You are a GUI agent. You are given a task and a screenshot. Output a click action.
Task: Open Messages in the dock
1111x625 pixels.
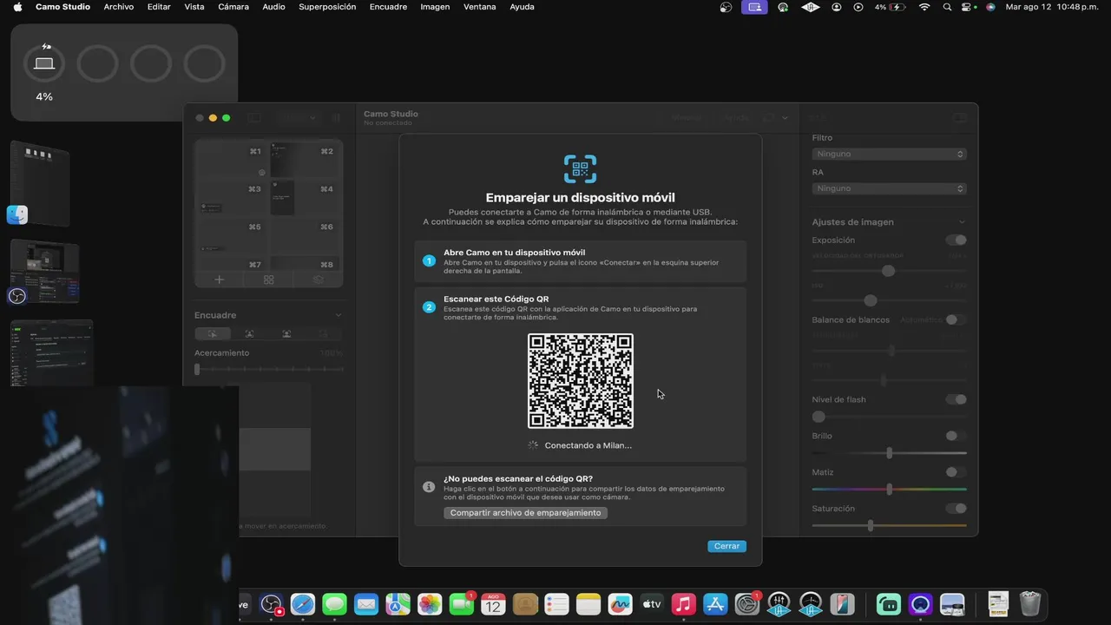click(334, 603)
